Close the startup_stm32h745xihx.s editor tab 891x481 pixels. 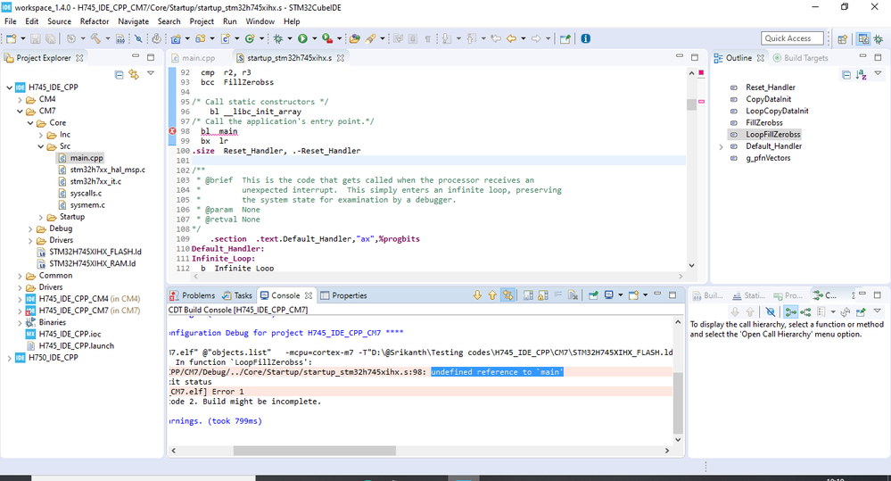[x=341, y=58]
